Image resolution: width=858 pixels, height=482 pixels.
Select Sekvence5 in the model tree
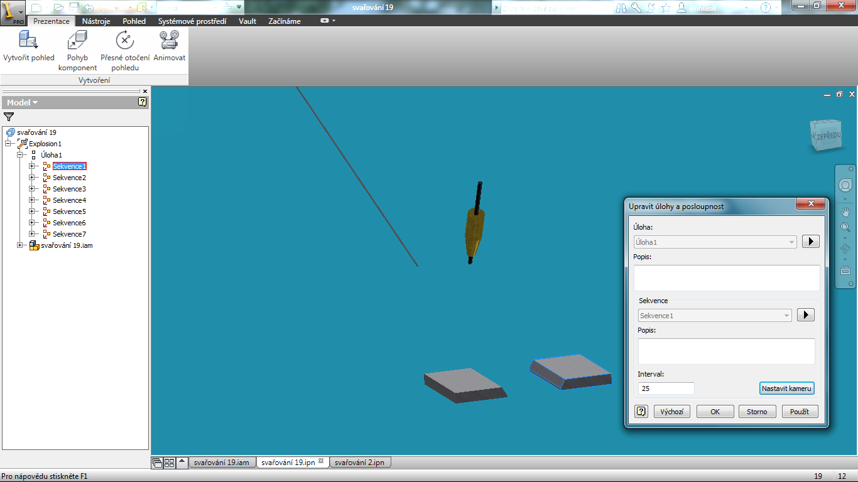(x=69, y=212)
